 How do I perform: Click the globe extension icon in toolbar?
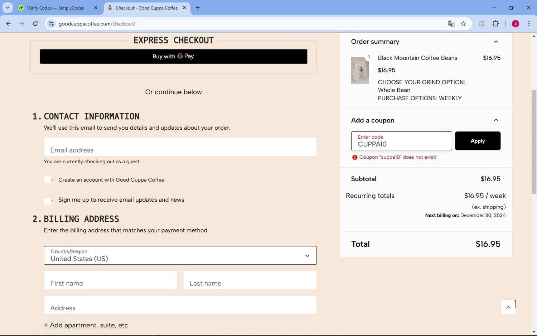point(482,24)
